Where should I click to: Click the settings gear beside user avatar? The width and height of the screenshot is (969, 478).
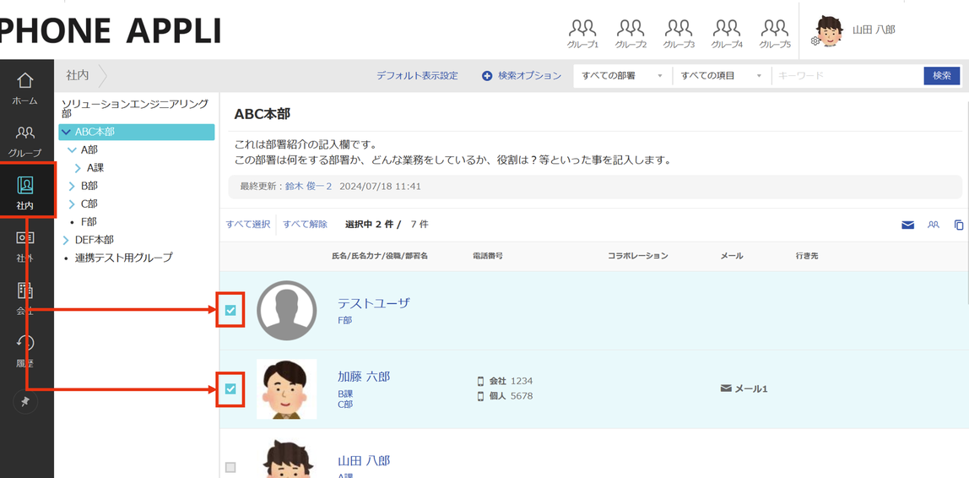(x=815, y=41)
